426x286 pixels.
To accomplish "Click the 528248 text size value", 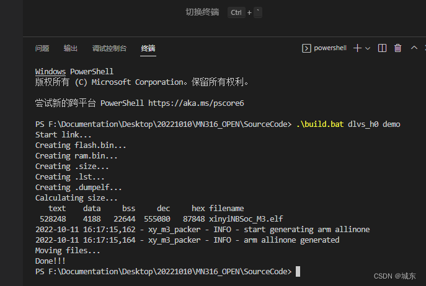I will [x=53, y=219].
